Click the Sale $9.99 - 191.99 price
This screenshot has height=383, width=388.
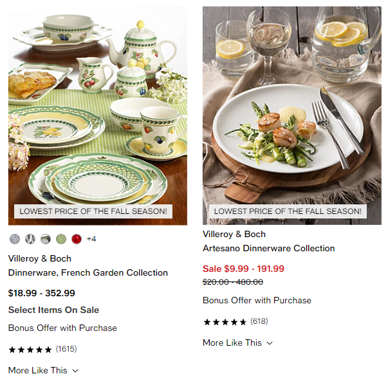pyautogui.click(x=243, y=269)
